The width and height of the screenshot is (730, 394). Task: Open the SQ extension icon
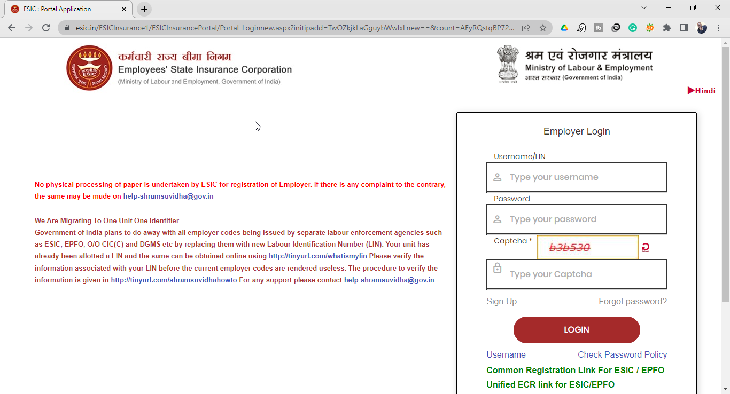[650, 28]
